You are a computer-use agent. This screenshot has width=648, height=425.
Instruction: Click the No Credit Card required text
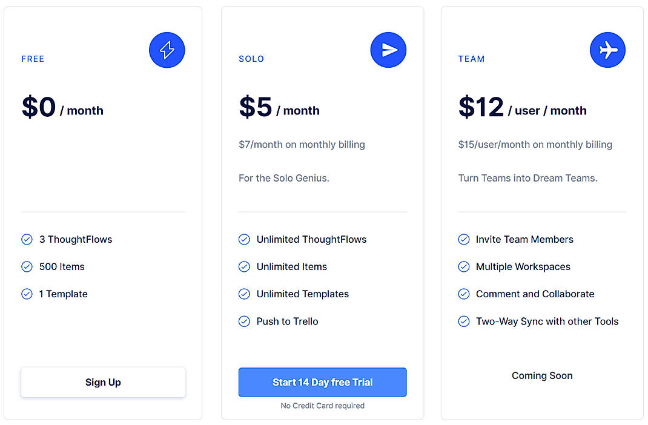point(322,406)
